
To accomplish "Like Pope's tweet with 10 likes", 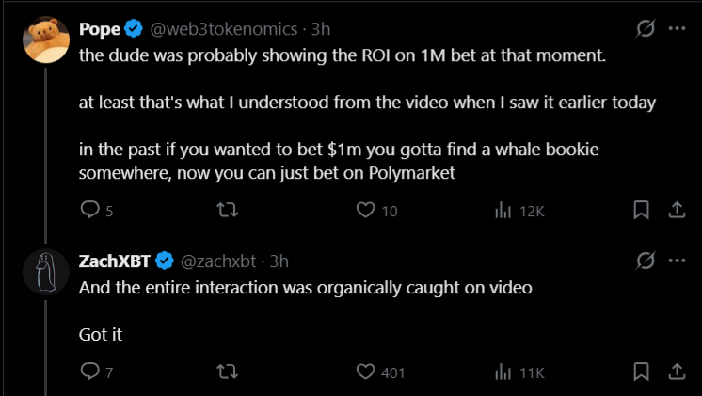I will pyautogui.click(x=366, y=211).
